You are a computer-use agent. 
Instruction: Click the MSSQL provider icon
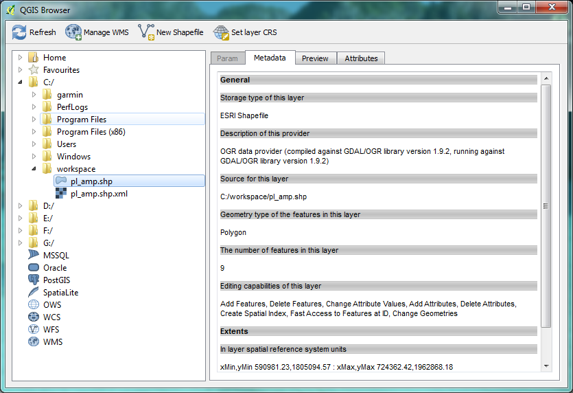pyautogui.click(x=33, y=255)
